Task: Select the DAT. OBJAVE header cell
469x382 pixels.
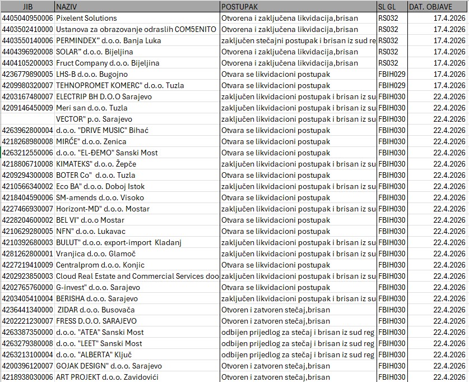Action: point(437,7)
